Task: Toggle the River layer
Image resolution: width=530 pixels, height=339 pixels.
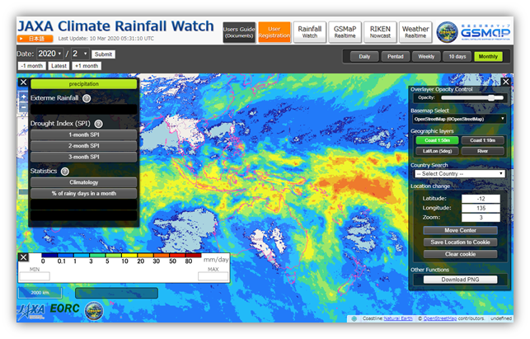Action: (x=482, y=151)
